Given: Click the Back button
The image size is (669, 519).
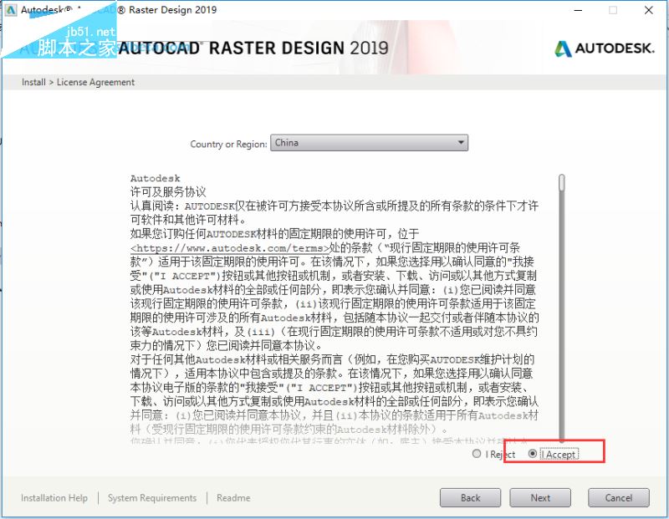Looking at the screenshot, I should click(470, 497).
